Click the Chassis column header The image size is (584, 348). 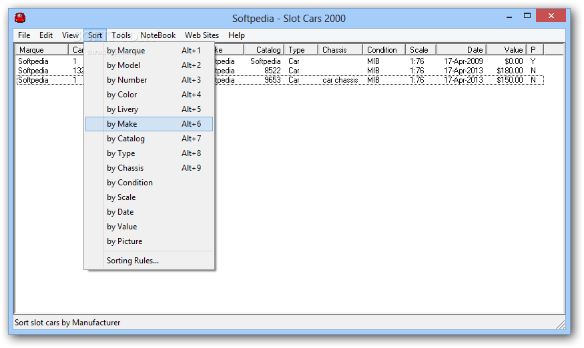click(x=340, y=50)
